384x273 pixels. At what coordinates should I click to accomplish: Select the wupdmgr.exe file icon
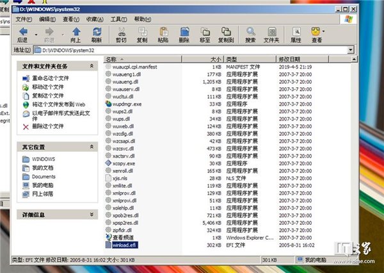pos(108,104)
